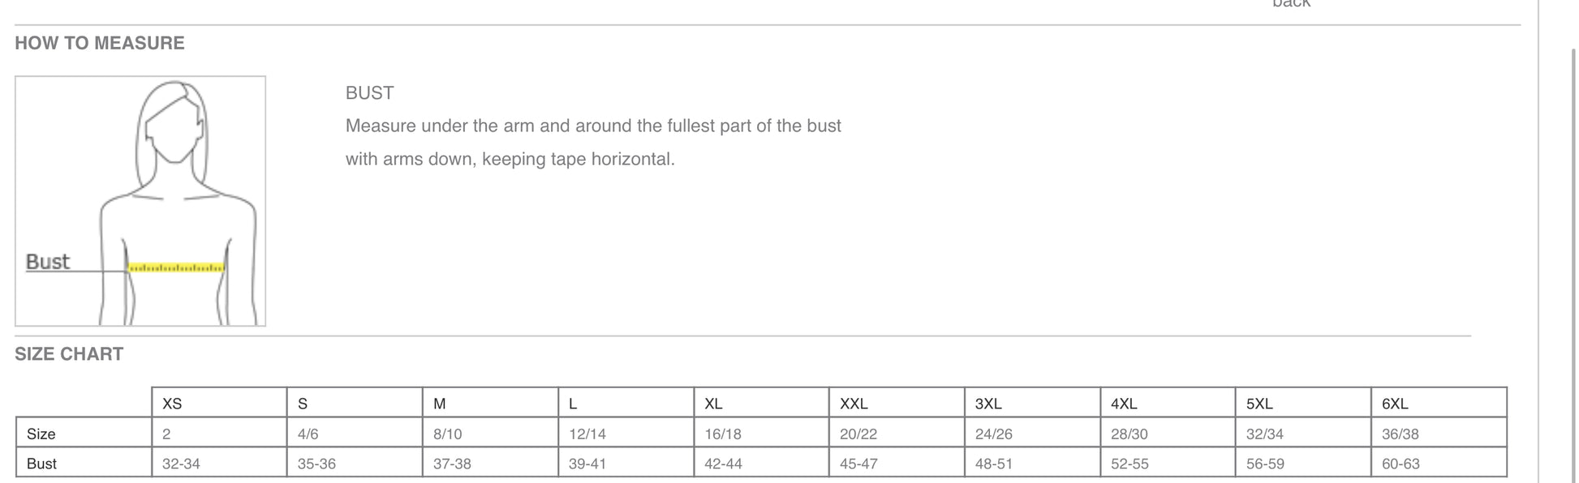Click the Bust row label in table
The image size is (1579, 483).
pos(42,464)
